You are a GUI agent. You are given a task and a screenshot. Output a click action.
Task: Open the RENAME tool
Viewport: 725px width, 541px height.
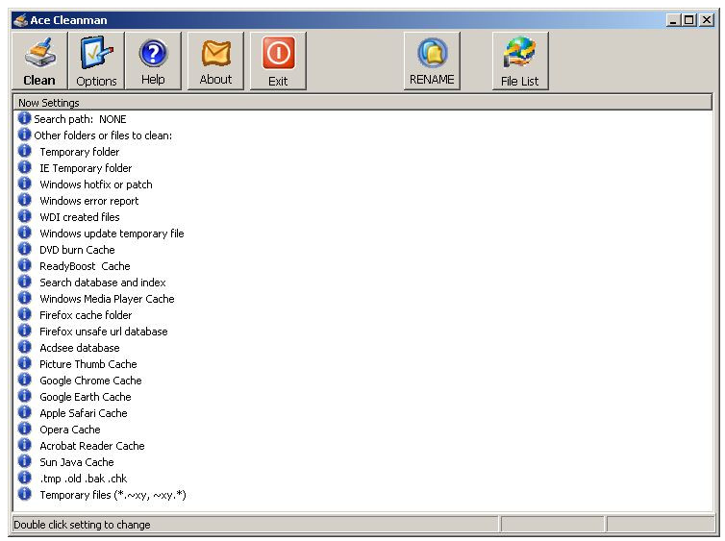tap(432, 61)
